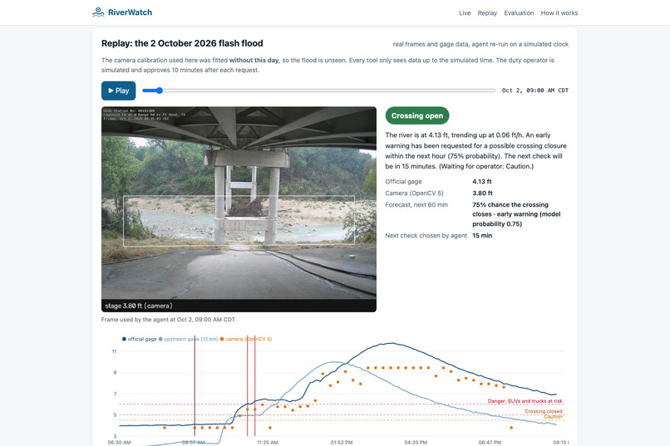The width and height of the screenshot is (670, 446).
Task: Click the peak of the official gage curve
Action: click(x=391, y=343)
